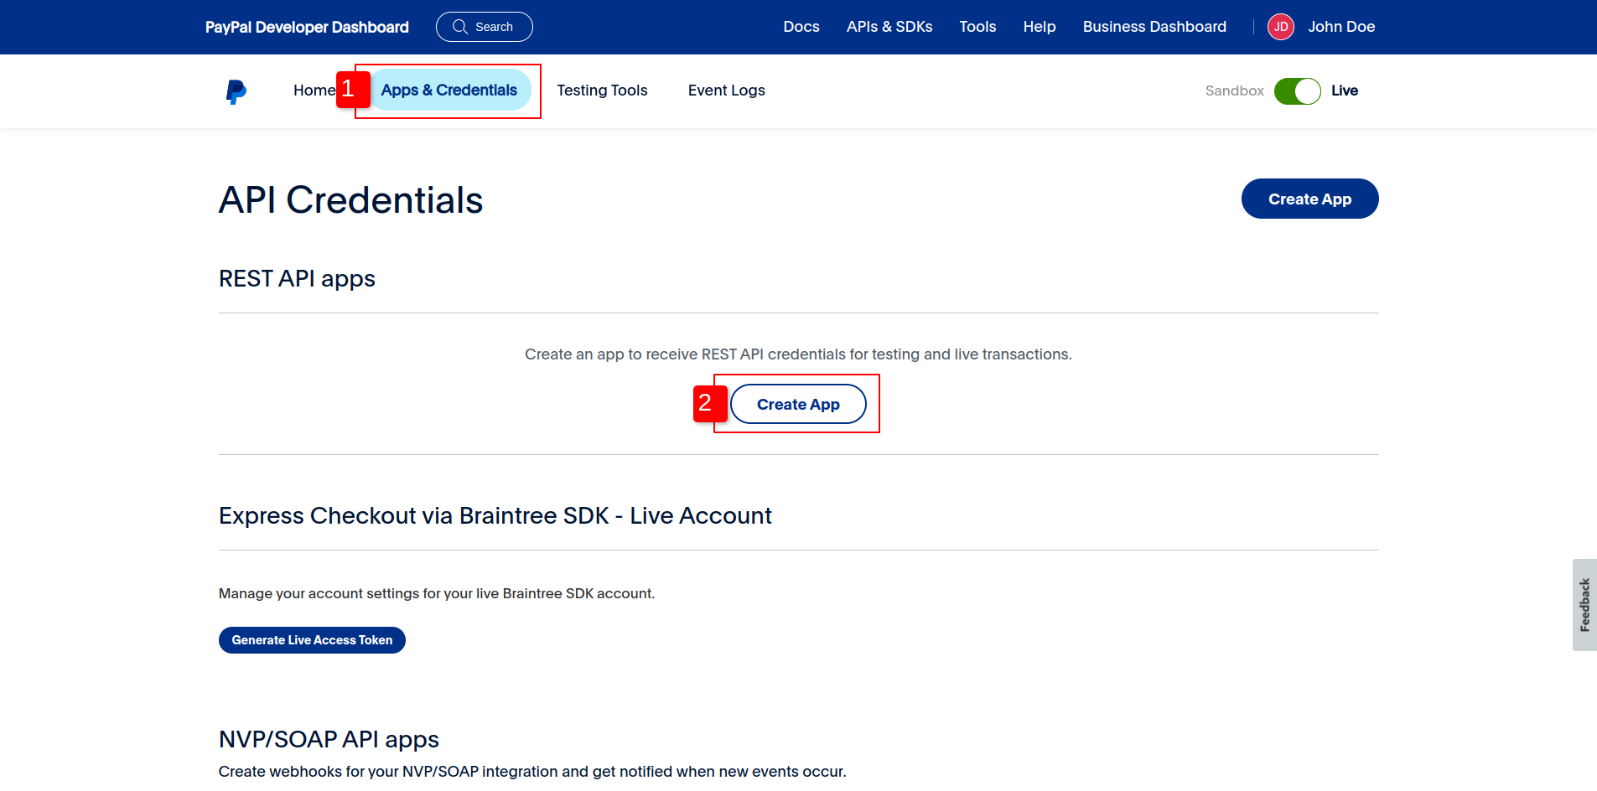Open the Tools menu item
Image resolution: width=1597 pixels, height=791 pixels.
point(977,27)
